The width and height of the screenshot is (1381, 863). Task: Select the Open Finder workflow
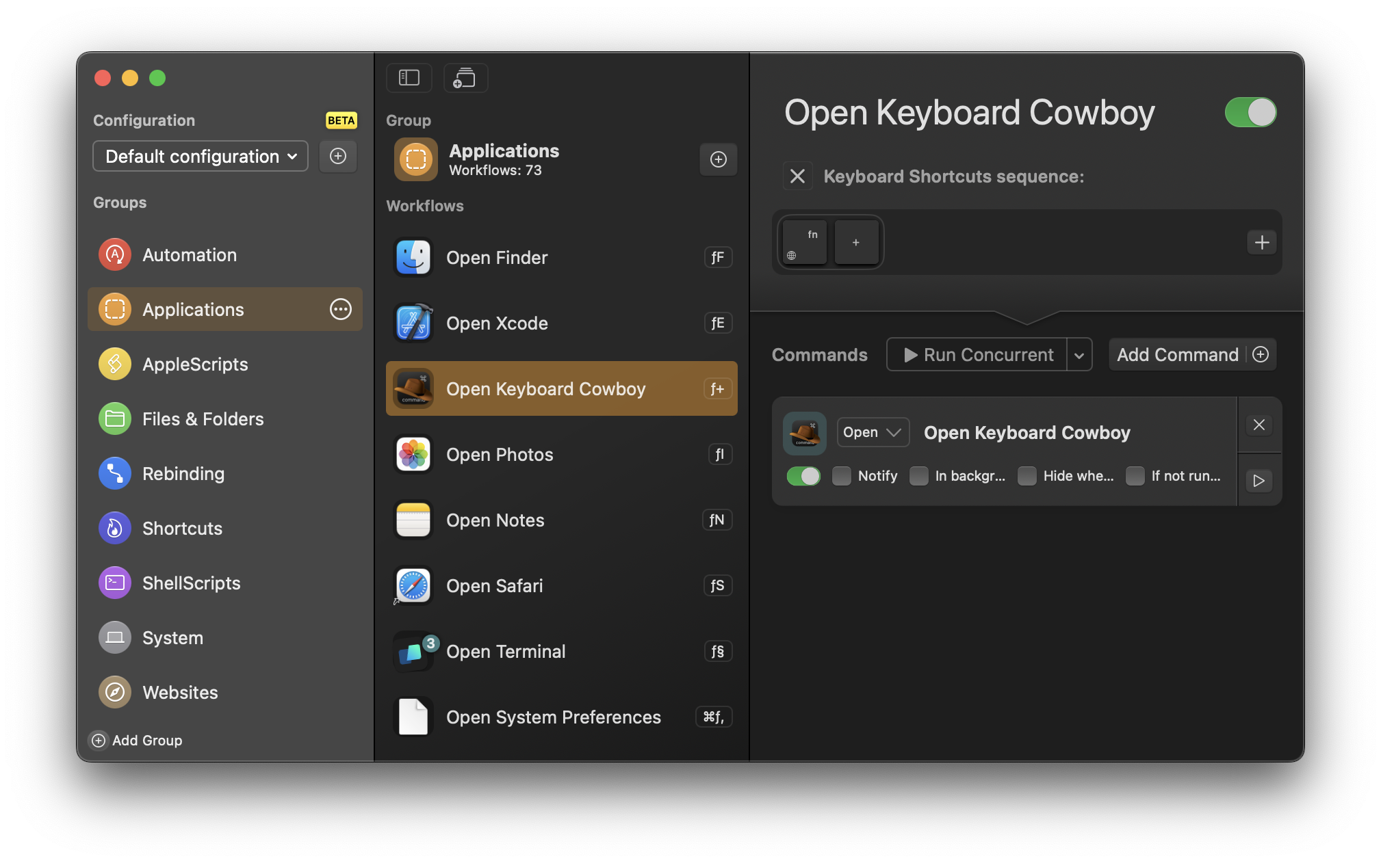click(x=561, y=257)
